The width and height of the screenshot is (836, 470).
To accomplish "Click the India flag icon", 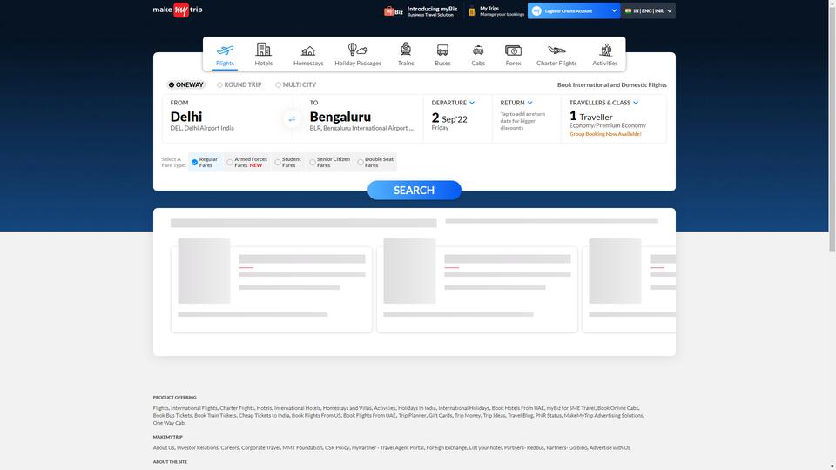I will tap(628, 10).
